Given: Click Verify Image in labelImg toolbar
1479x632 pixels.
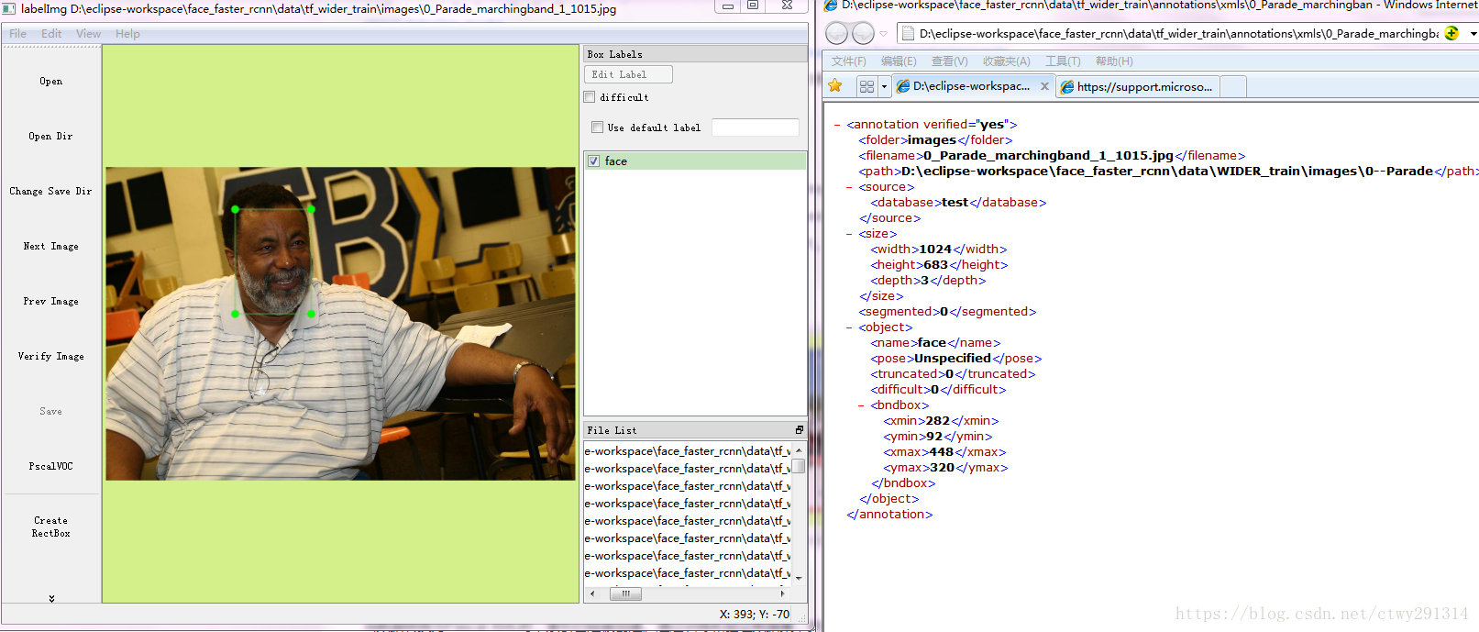Looking at the screenshot, I should tap(51, 357).
